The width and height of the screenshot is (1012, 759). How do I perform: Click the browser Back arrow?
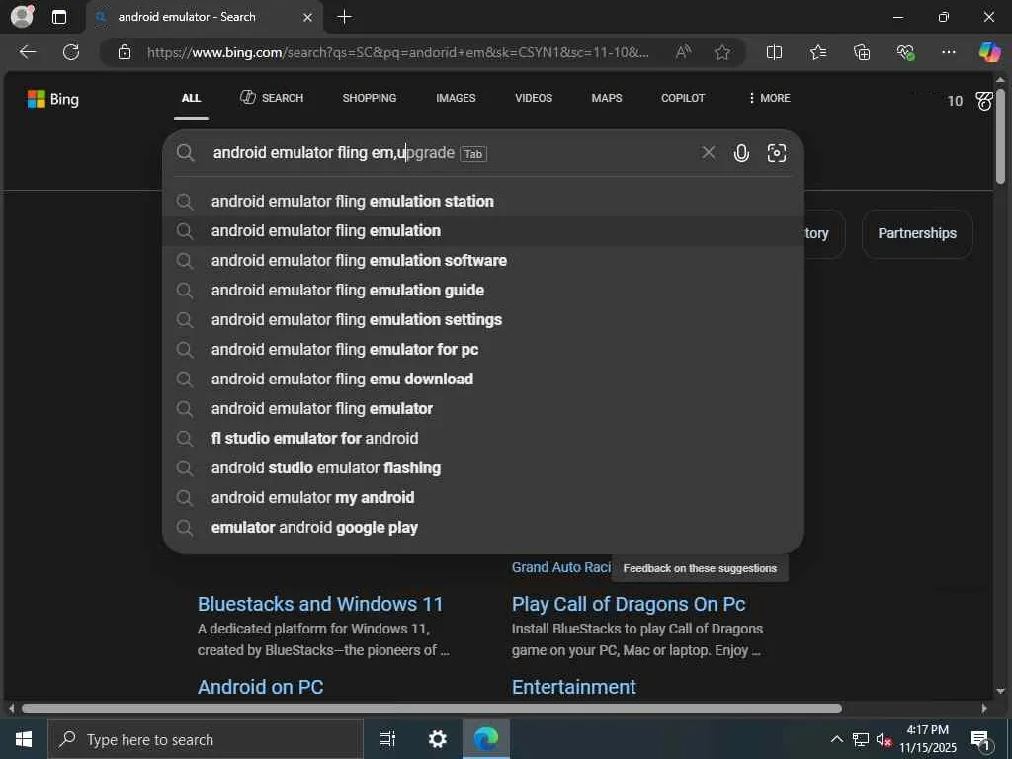tap(28, 52)
